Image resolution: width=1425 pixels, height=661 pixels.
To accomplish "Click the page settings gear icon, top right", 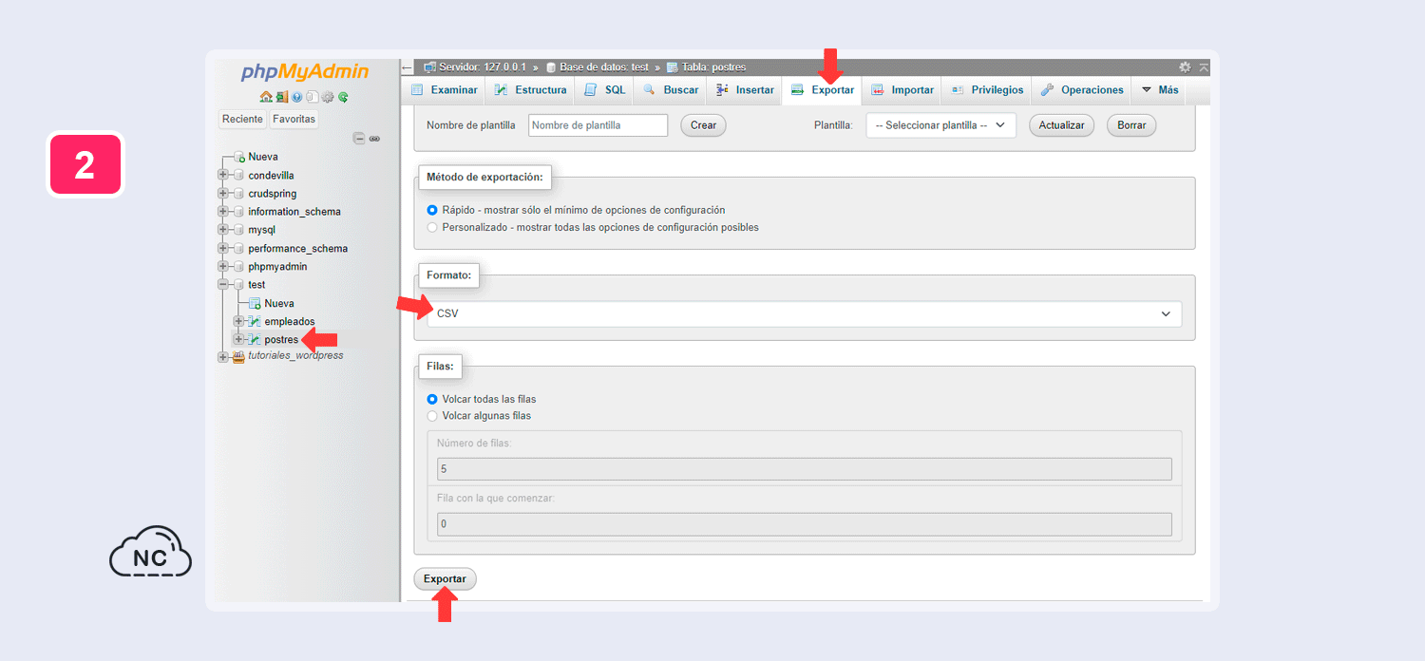I will 1185,67.
